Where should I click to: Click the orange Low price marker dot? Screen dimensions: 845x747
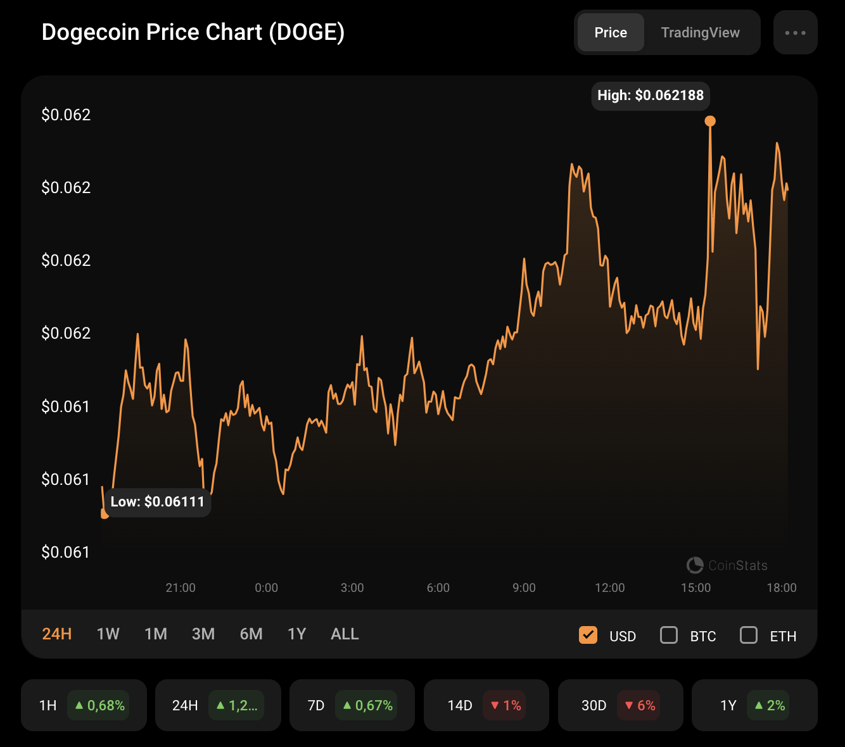coord(105,513)
